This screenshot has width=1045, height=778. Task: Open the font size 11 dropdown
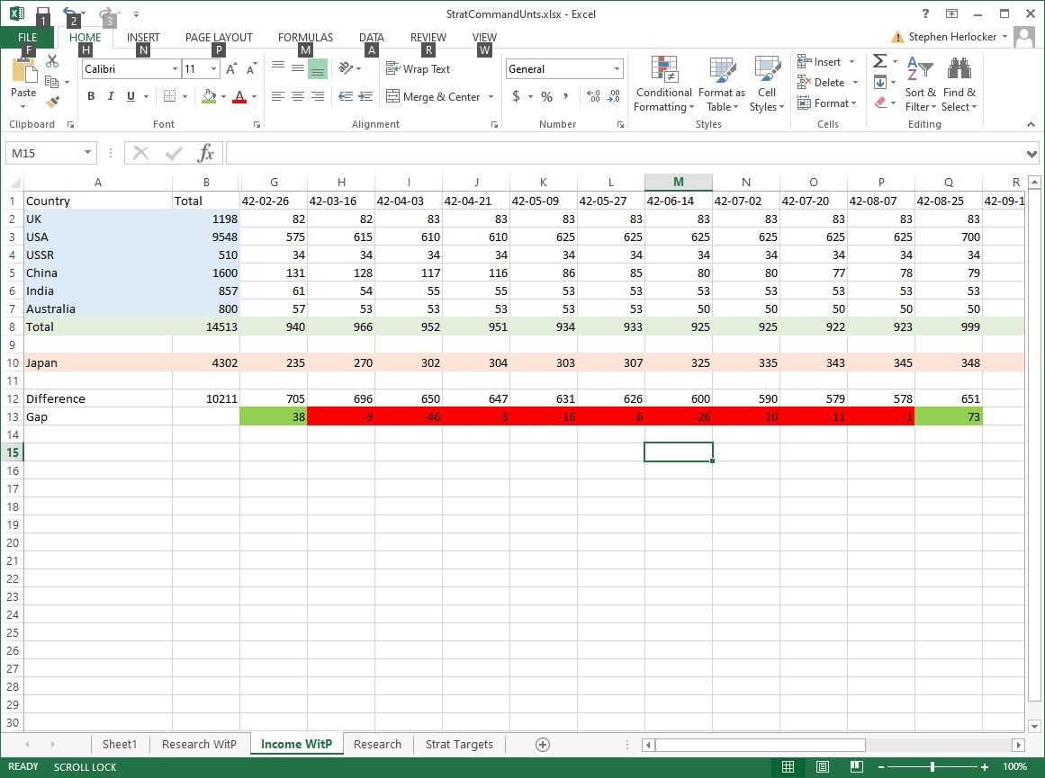click(x=214, y=68)
